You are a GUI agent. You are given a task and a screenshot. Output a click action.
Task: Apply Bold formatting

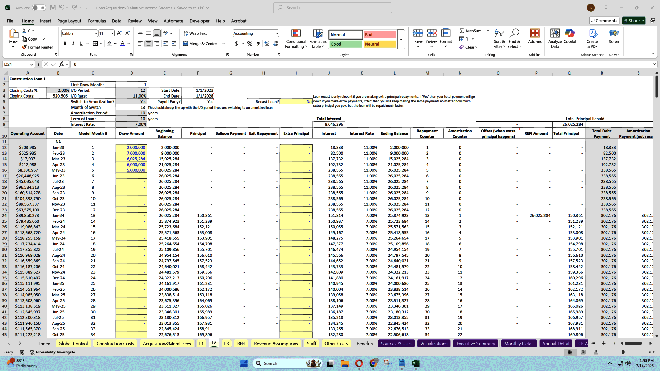point(65,43)
